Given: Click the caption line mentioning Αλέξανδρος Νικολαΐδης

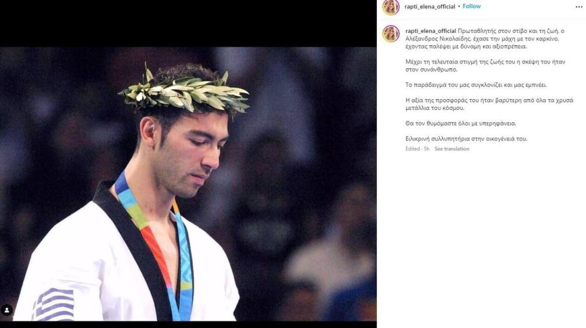Looking at the screenshot, I should (x=482, y=39).
